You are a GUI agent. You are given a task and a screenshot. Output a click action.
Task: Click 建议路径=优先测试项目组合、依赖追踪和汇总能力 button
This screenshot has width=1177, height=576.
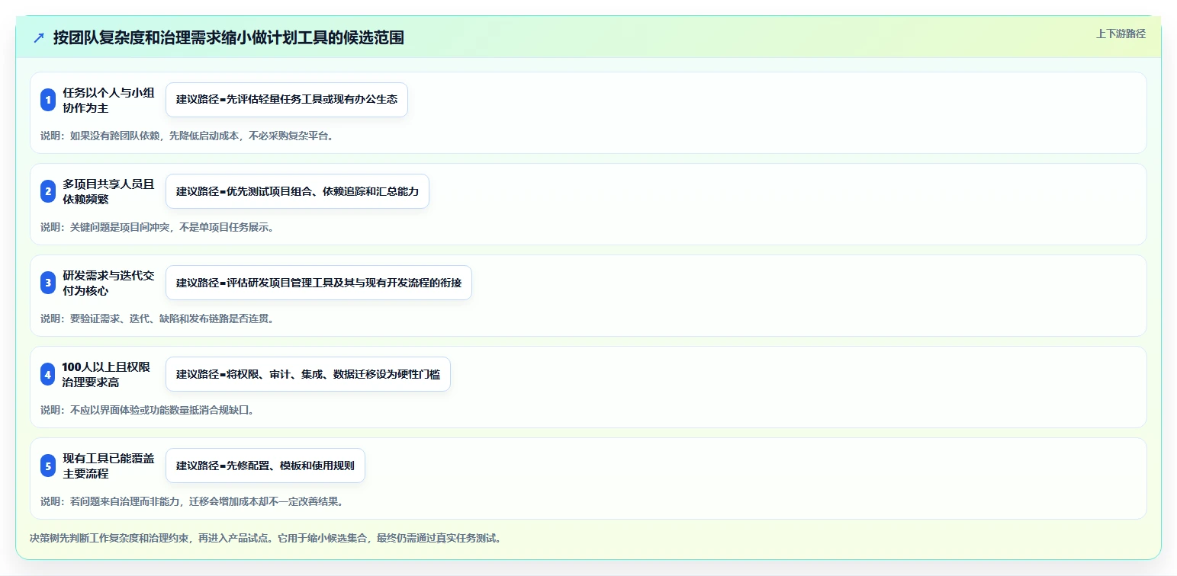click(297, 191)
